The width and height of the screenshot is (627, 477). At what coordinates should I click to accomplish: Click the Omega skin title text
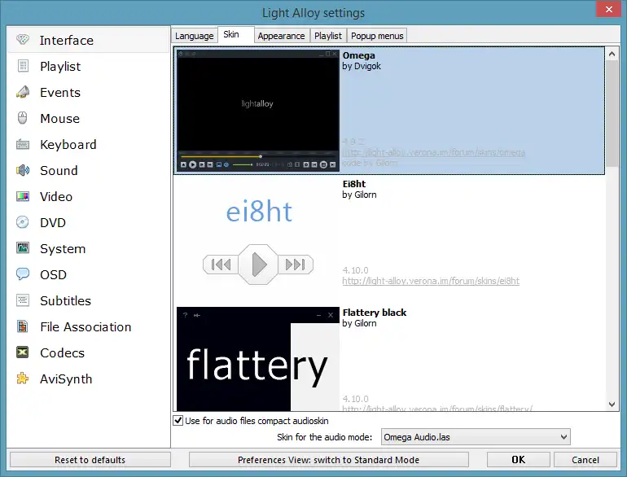tap(358, 55)
